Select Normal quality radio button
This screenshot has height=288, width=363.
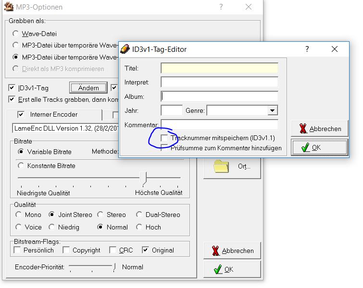coord(100,227)
